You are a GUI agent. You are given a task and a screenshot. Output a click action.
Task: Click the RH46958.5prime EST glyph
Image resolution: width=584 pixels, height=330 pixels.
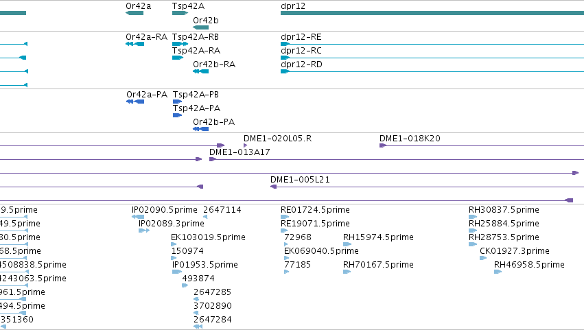(x=498, y=272)
